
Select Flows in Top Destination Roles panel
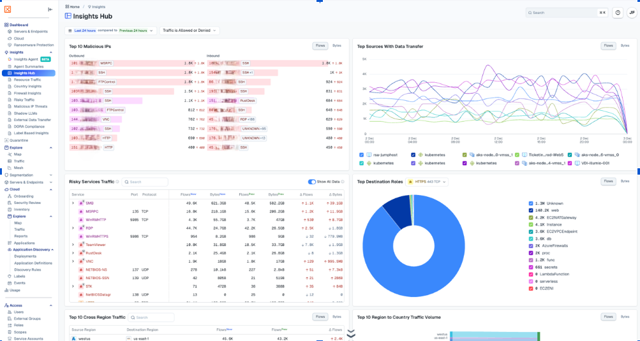608,181
